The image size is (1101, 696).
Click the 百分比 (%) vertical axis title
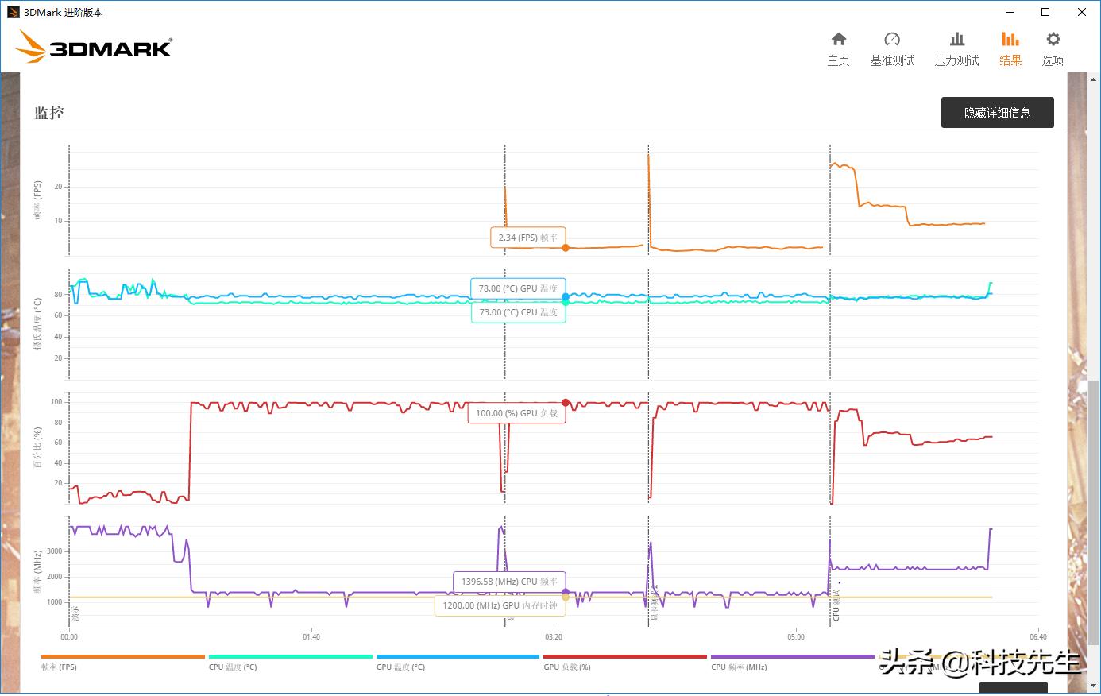click(x=37, y=447)
